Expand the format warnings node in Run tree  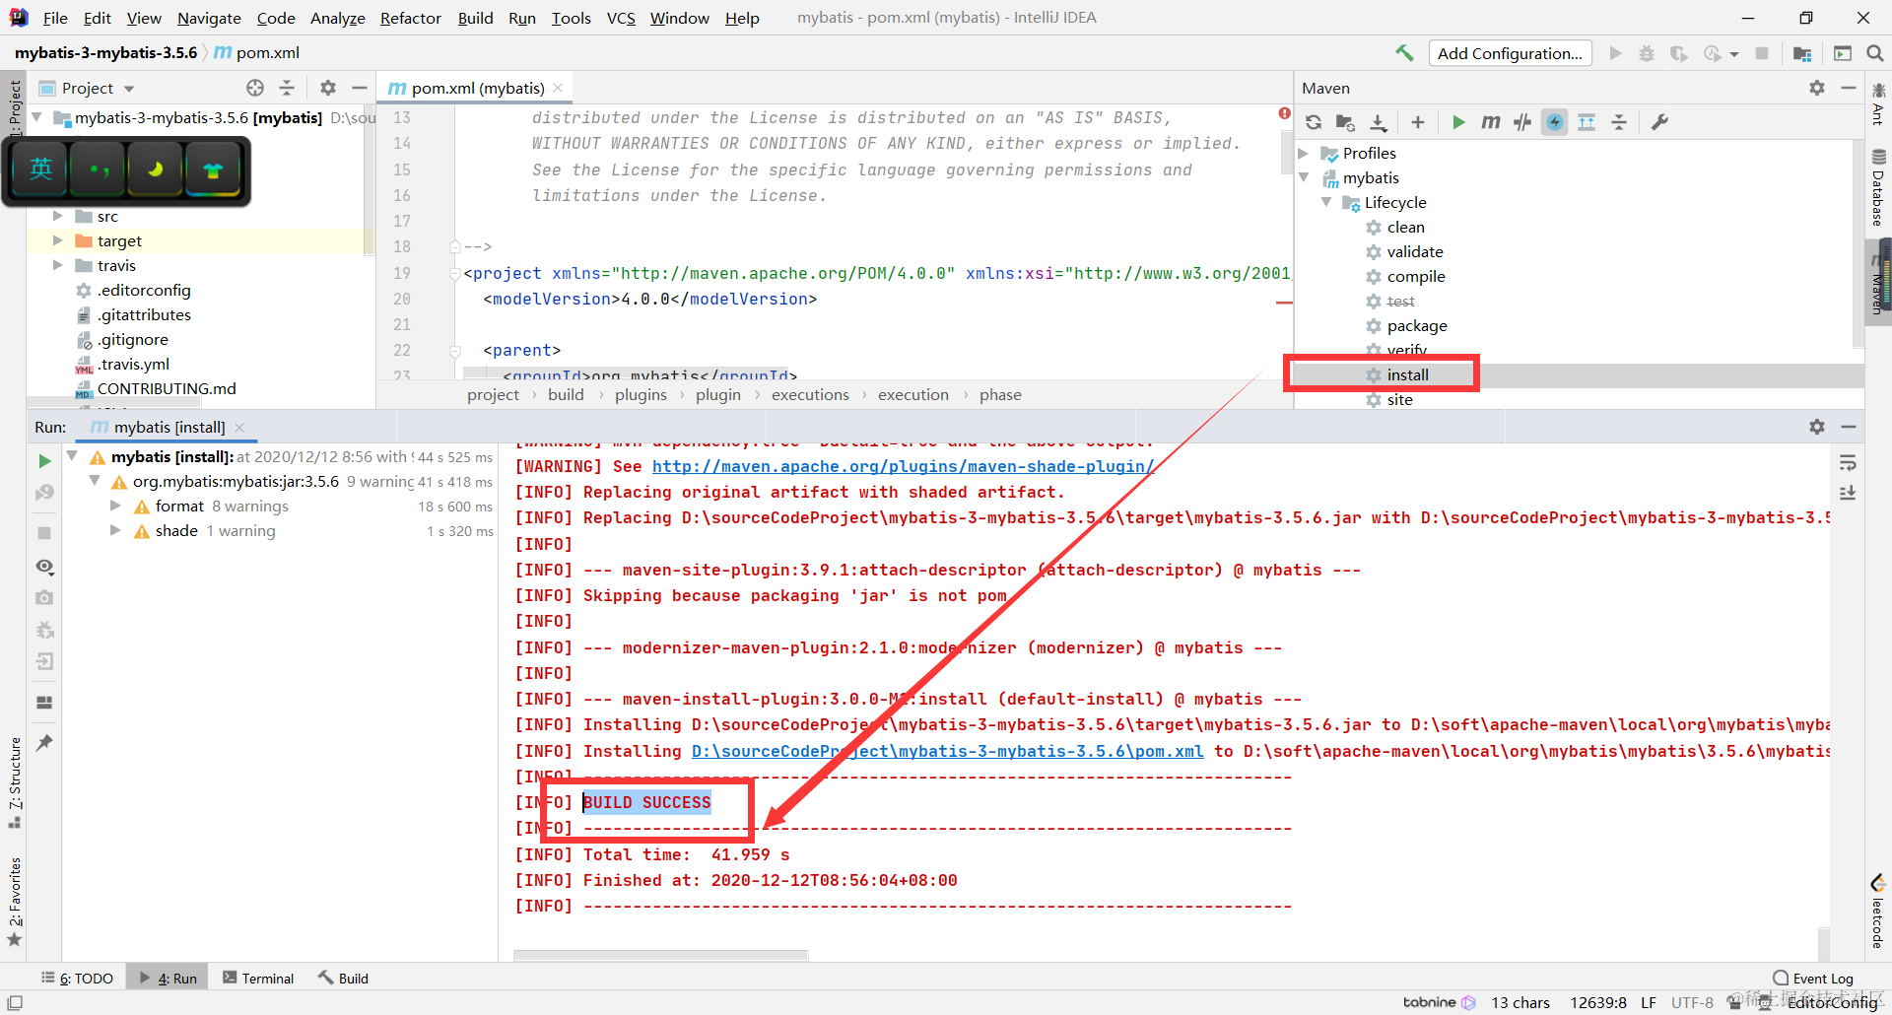115,506
